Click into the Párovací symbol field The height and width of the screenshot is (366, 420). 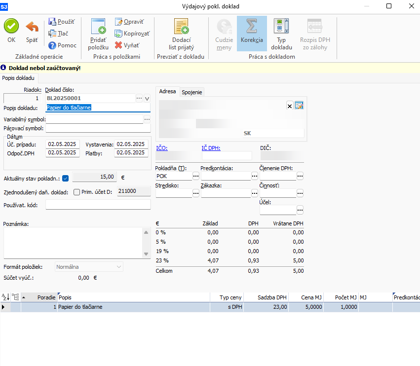98,128
